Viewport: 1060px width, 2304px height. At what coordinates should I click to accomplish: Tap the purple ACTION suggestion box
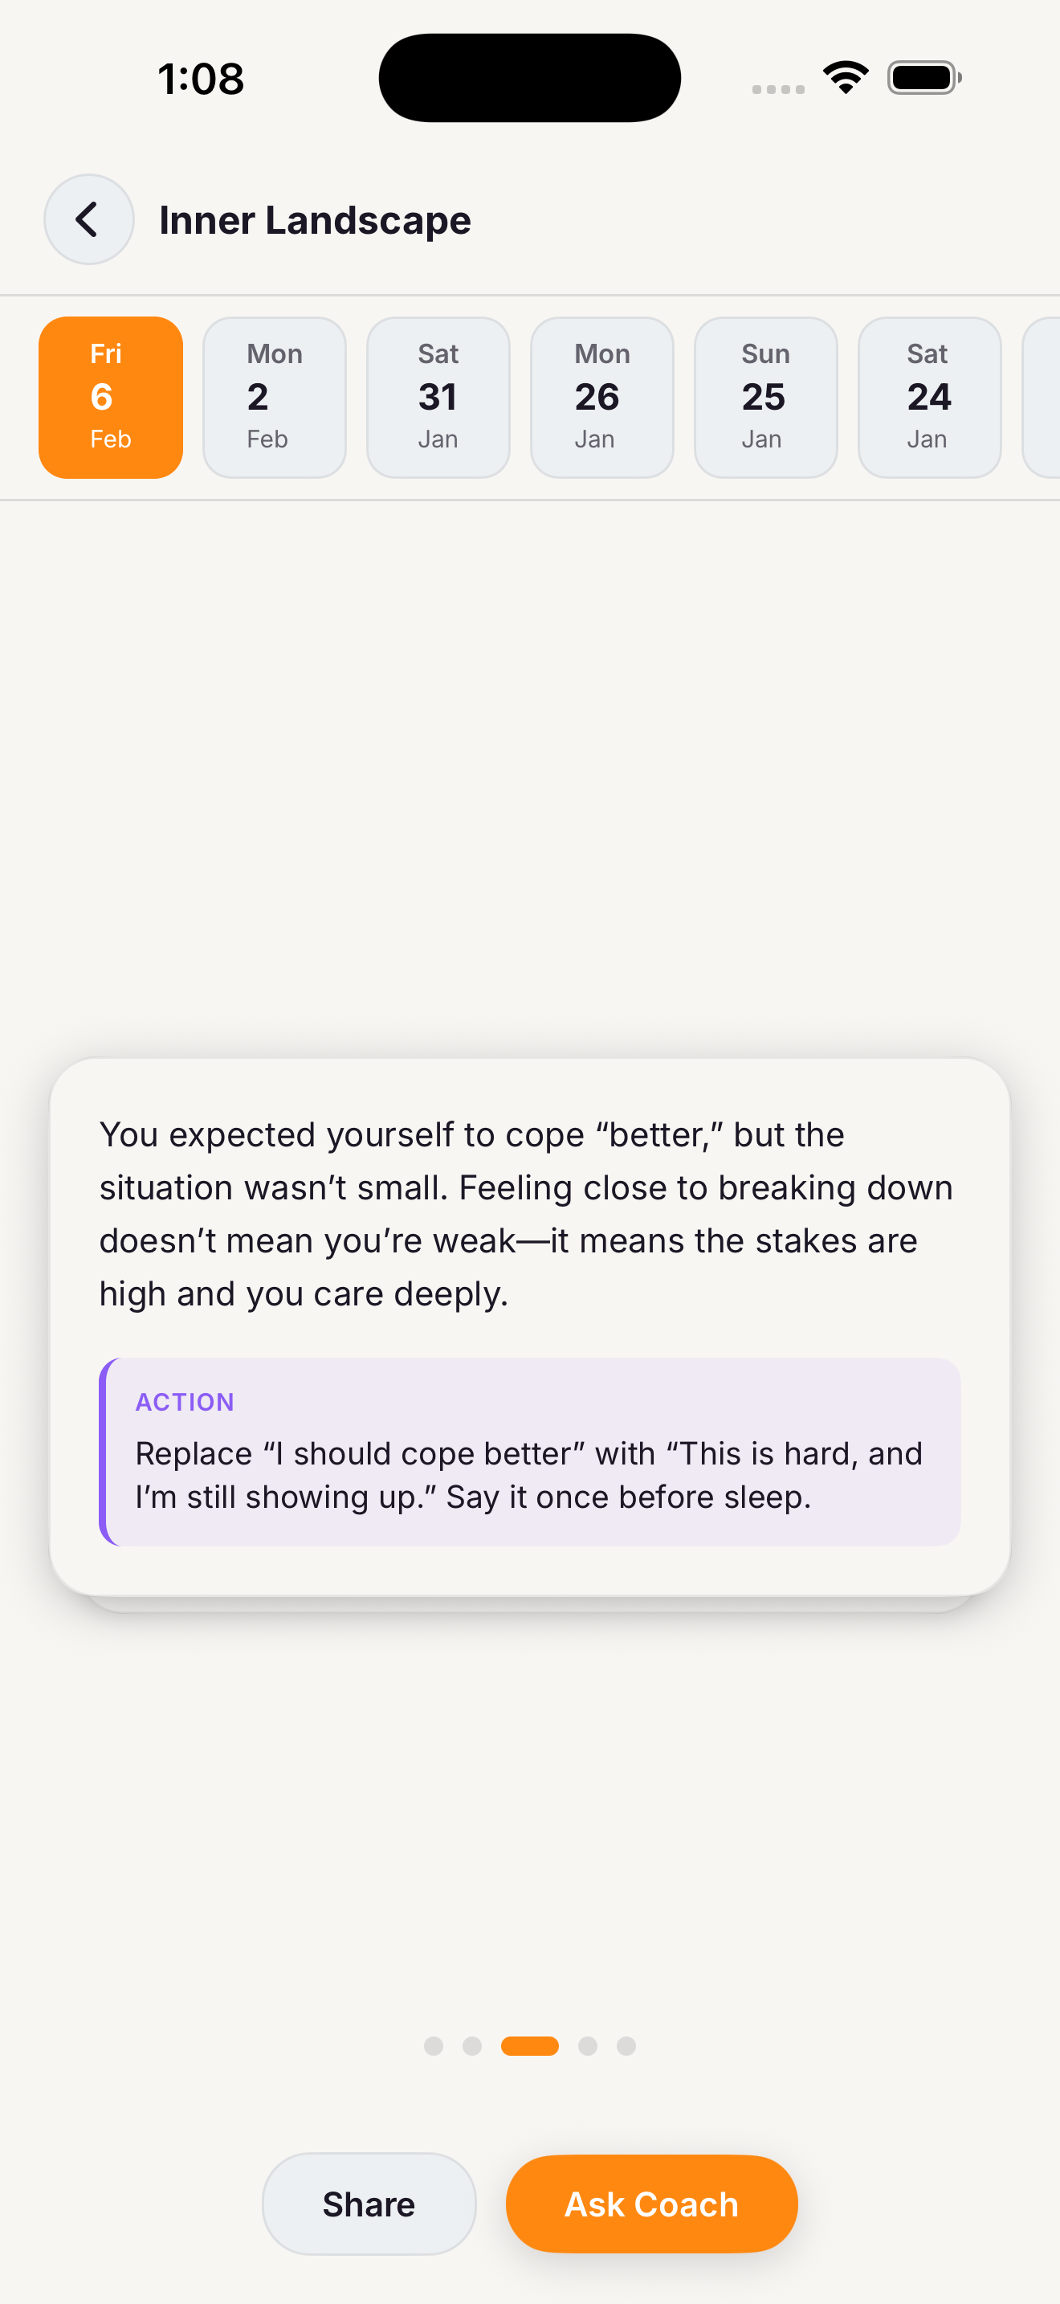click(x=530, y=1452)
